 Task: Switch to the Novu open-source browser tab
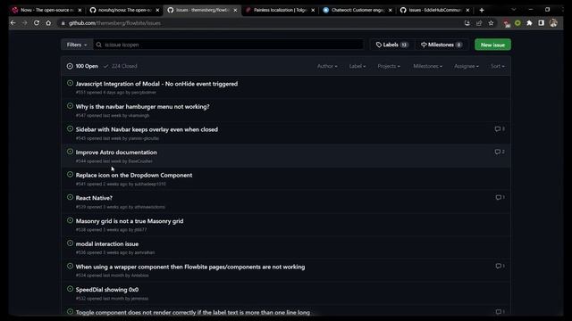pyautogui.click(x=46, y=10)
